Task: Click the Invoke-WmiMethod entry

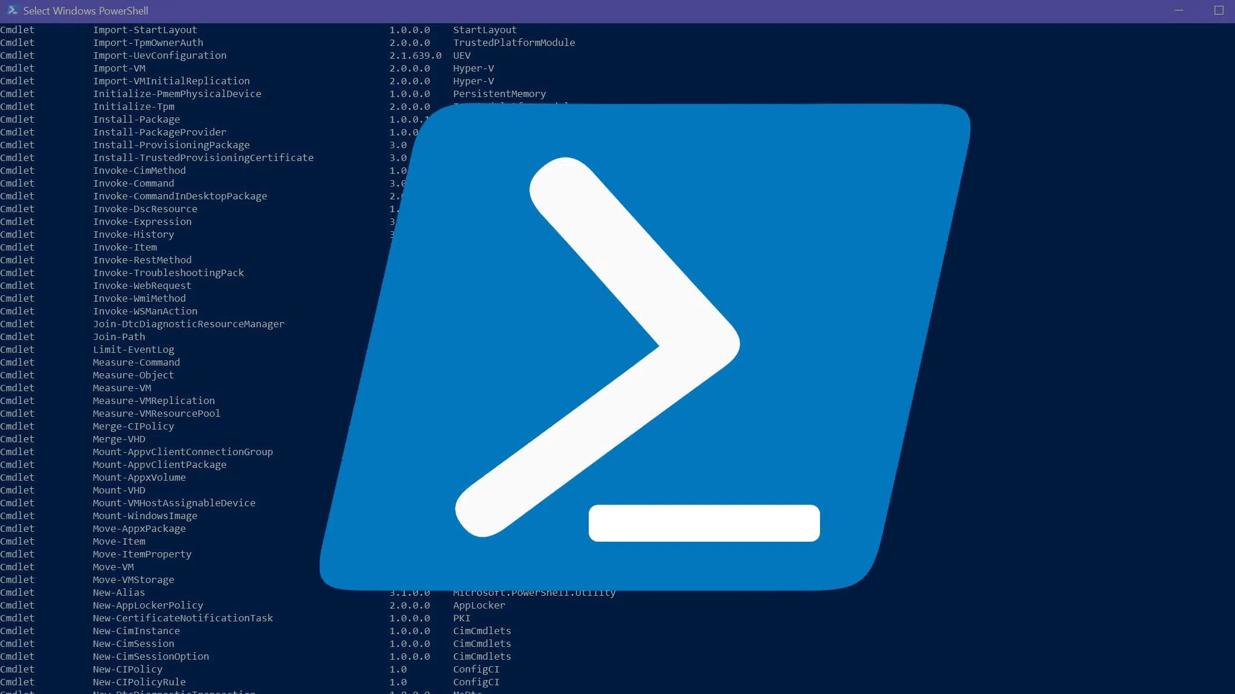Action: point(139,299)
